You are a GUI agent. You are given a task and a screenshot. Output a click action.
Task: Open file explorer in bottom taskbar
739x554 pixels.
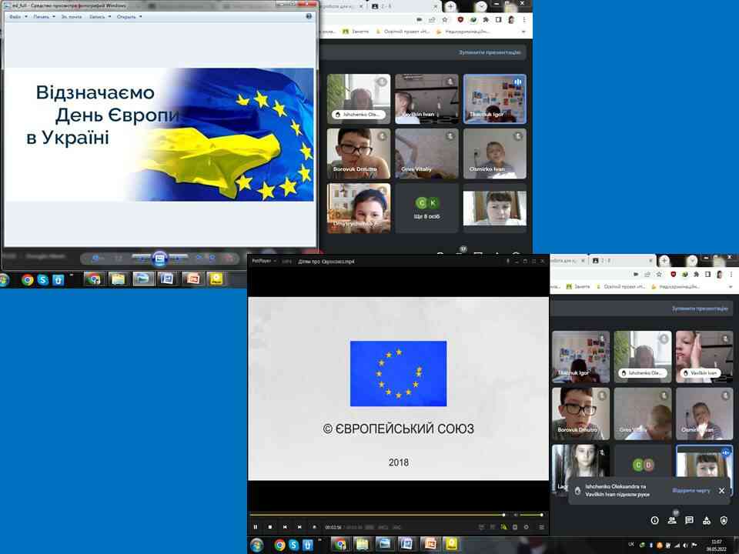[x=362, y=545]
